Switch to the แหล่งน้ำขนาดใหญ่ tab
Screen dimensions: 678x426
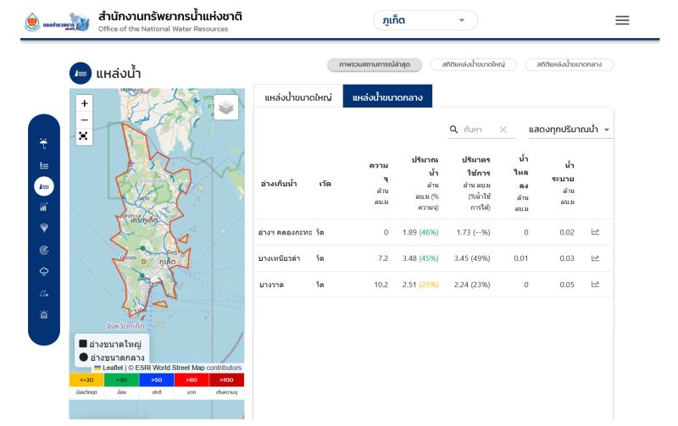coord(298,97)
